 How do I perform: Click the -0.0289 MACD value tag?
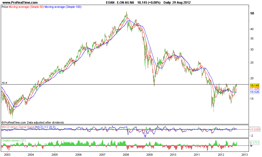click(x=255, y=130)
